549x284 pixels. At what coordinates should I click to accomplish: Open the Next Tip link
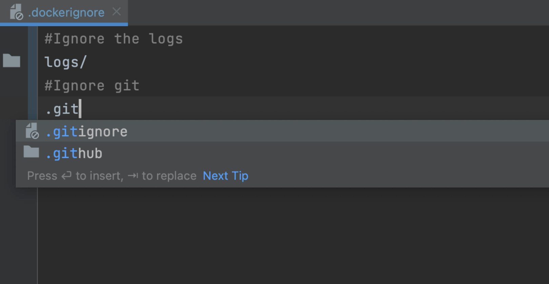[225, 176]
